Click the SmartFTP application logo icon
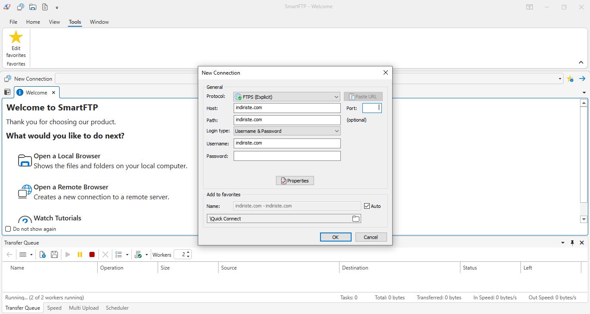 coord(6,7)
